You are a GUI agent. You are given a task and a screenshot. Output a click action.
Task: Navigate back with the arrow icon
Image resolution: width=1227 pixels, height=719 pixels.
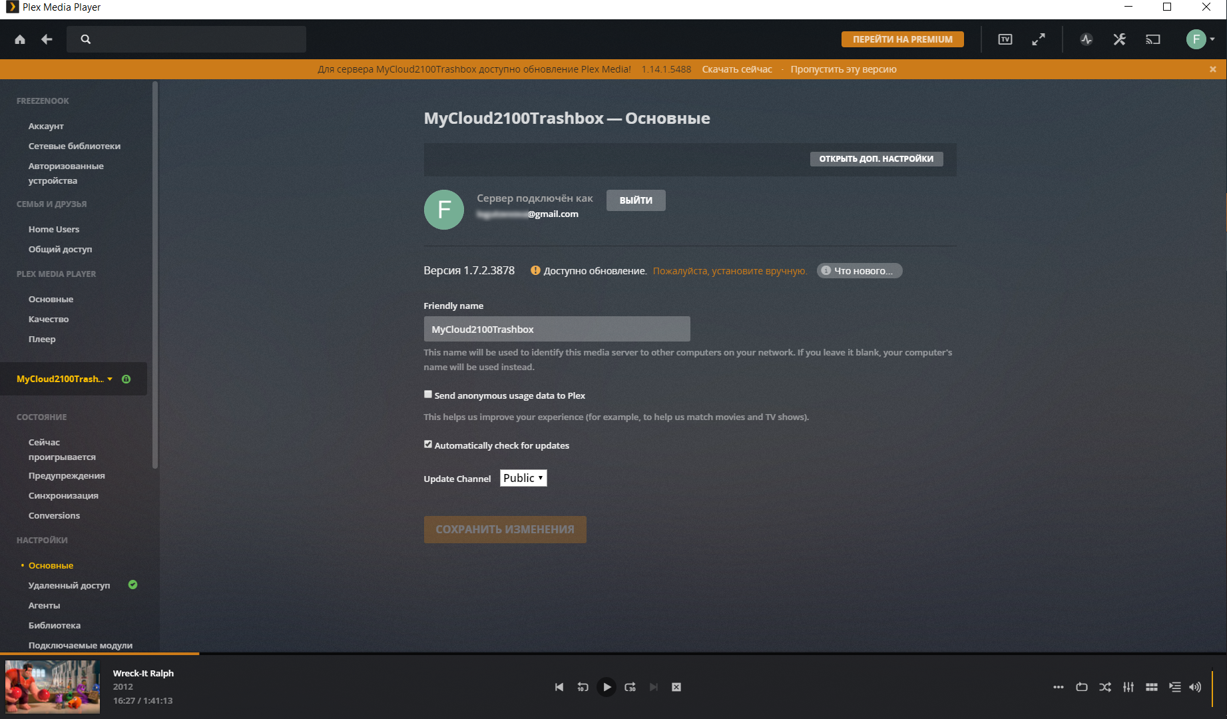click(x=47, y=39)
